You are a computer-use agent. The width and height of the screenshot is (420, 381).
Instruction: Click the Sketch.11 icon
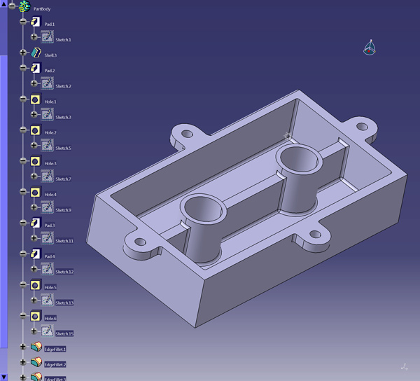[47, 239]
